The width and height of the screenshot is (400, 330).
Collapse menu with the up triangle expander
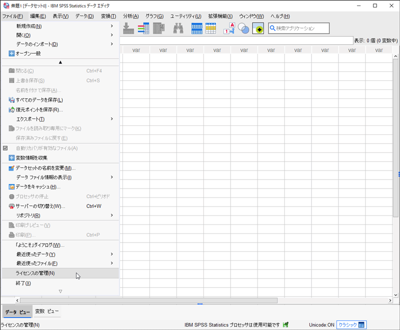tap(60, 62)
